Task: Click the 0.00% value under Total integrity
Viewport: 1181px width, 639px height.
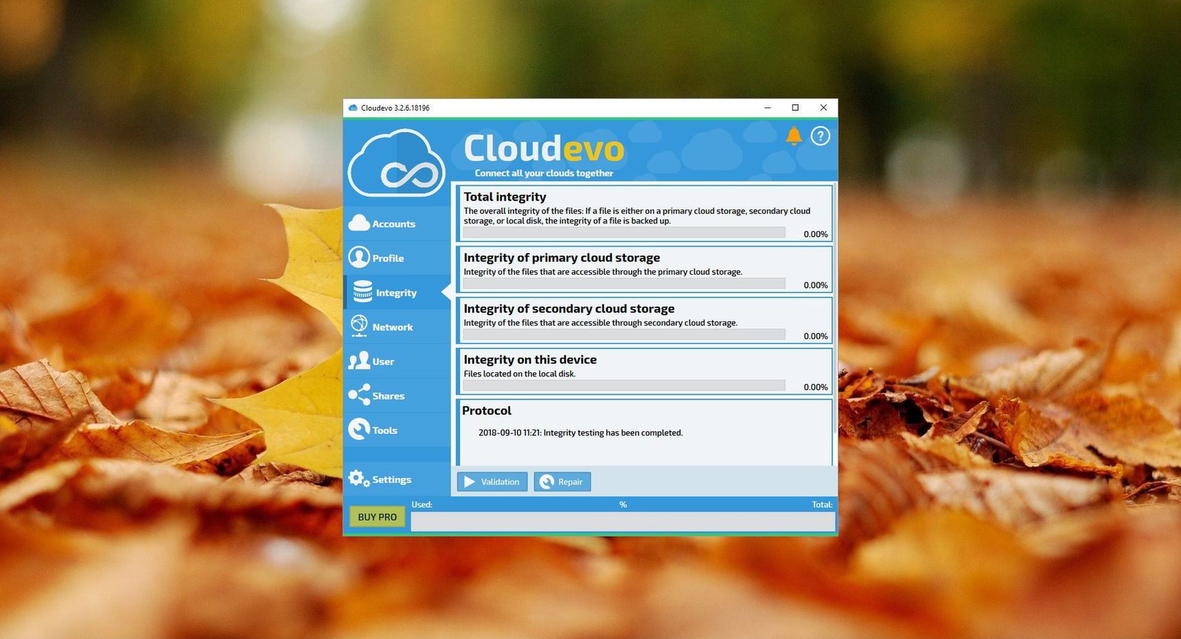Action: point(816,234)
